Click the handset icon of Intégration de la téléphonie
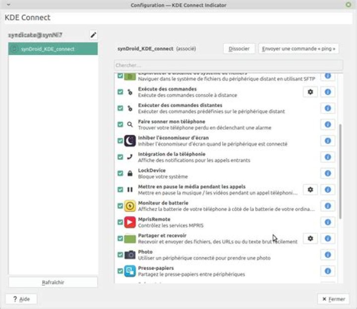 130,157
